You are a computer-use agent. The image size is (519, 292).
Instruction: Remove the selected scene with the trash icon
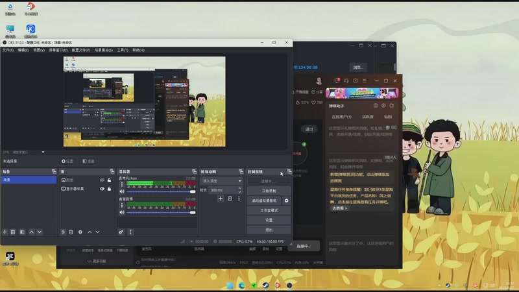click(13, 232)
